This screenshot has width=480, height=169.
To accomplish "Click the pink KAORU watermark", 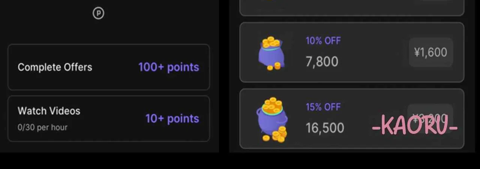I will pos(415,126).
